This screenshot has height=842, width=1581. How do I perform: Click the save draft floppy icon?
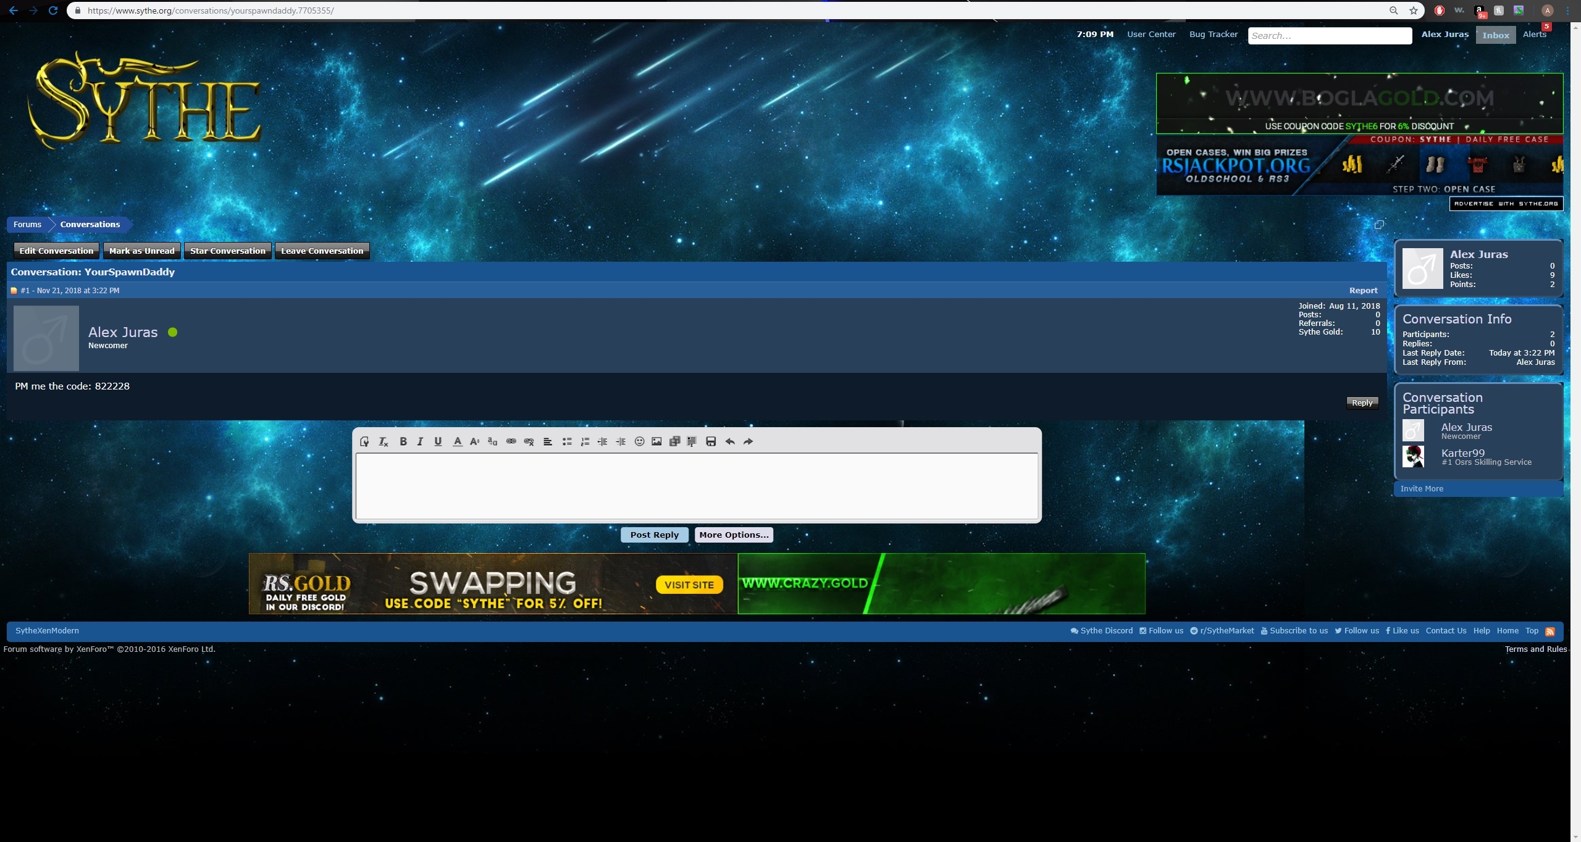[711, 441]
